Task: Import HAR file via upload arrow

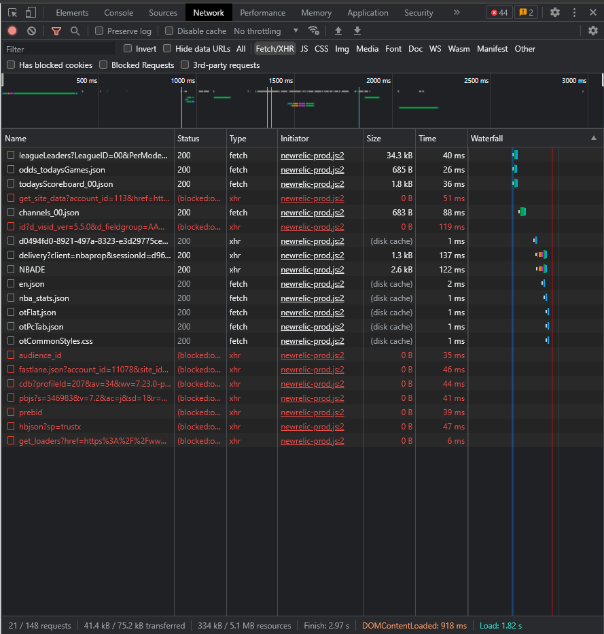Action: click(x=338, y=31)
